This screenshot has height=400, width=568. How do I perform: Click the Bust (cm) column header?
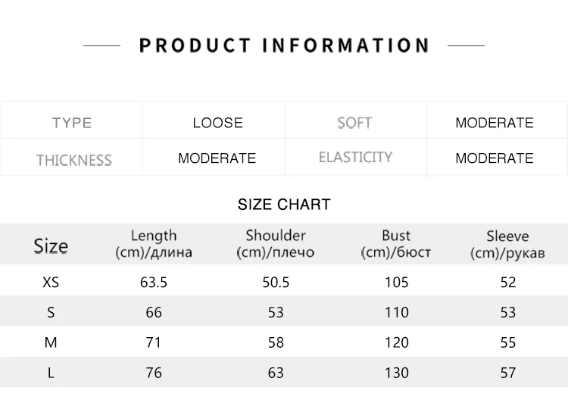click(x=396, y=244)
